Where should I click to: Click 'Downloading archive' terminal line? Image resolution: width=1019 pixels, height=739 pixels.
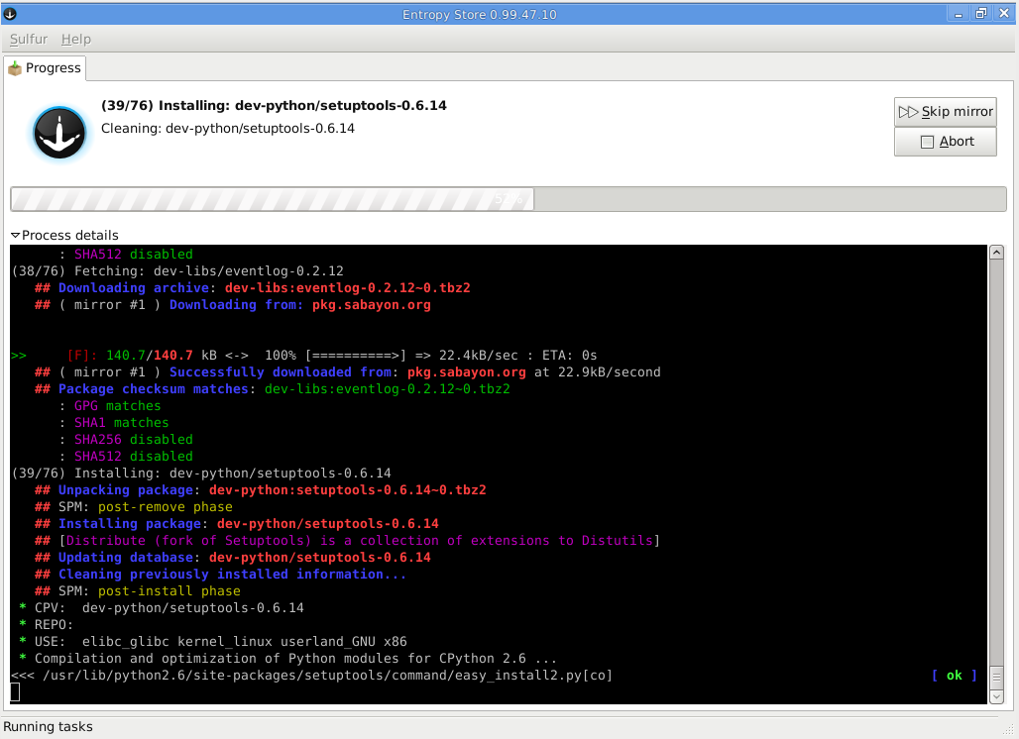click(252, 287)
